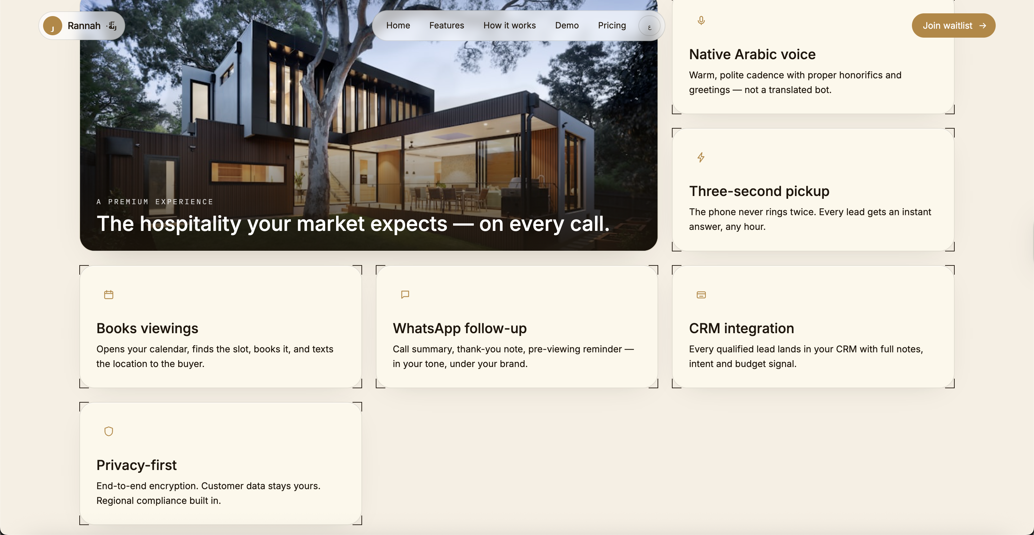Click the chat bubble icon on WhatsApp follow-up

pos(405,295)
